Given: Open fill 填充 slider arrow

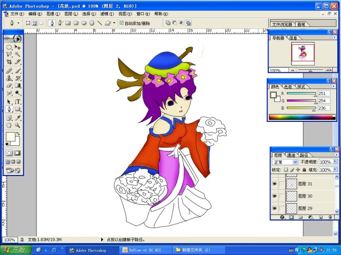Looking at the screenshot, I should tap(335, 170).
